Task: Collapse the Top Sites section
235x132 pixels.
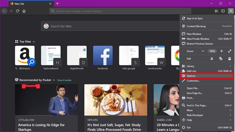Action: [34, 42]
